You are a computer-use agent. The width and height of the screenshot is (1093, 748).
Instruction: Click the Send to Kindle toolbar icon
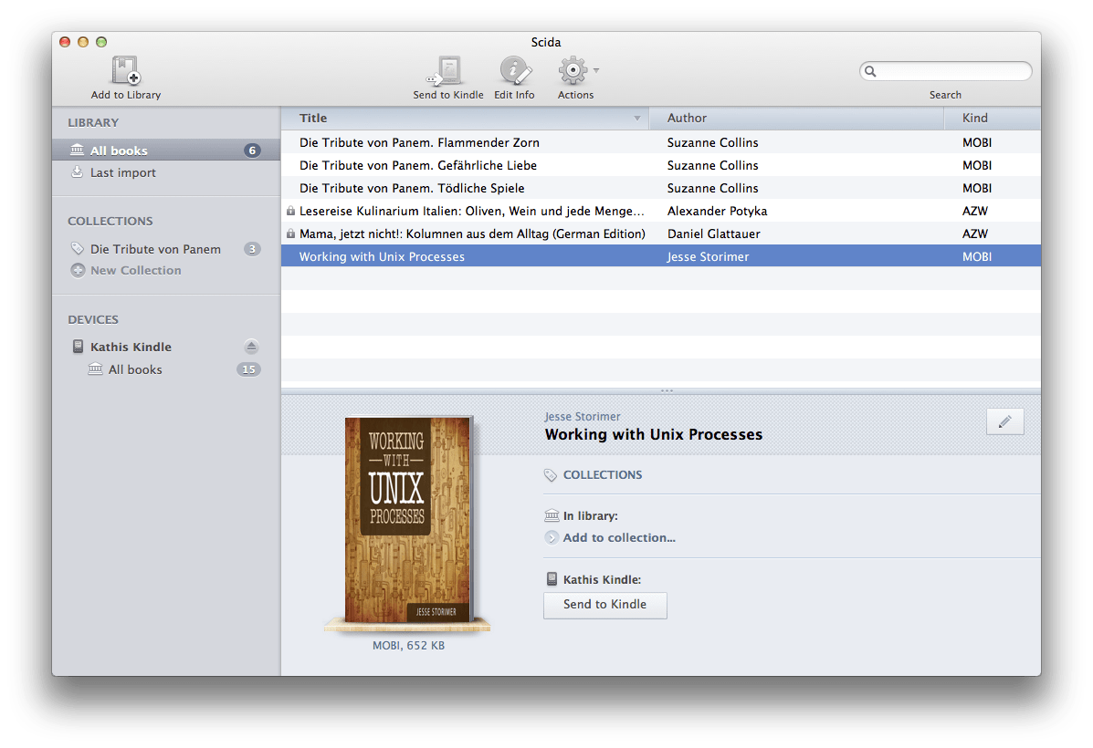tap(447, 68)
